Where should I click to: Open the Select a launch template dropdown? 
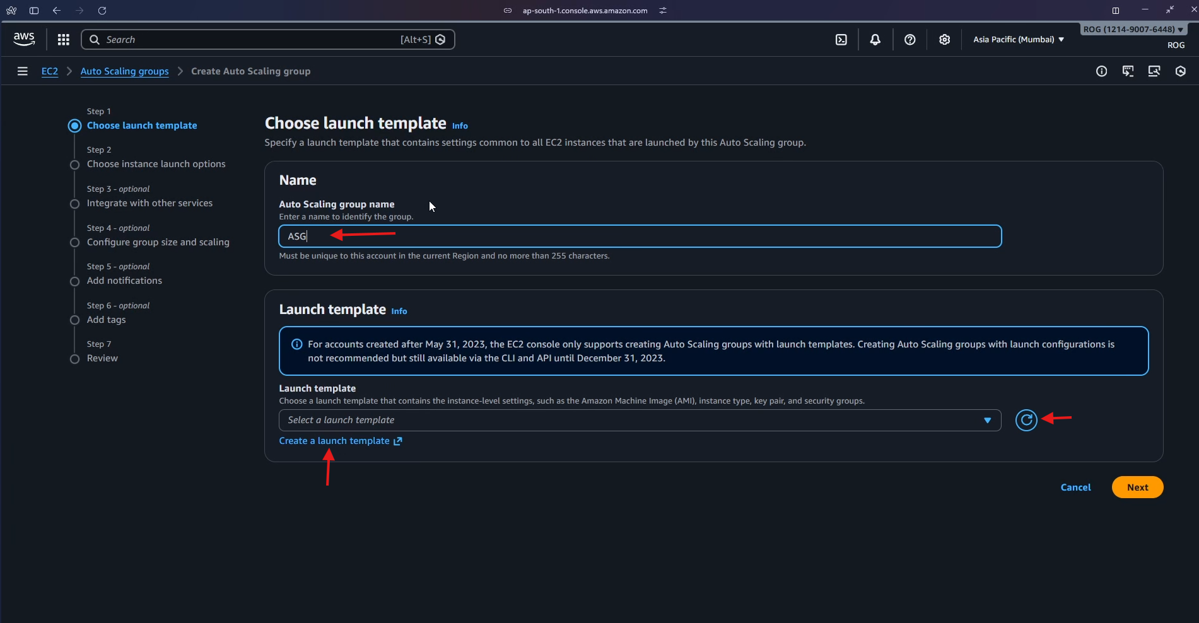[639, 420]
